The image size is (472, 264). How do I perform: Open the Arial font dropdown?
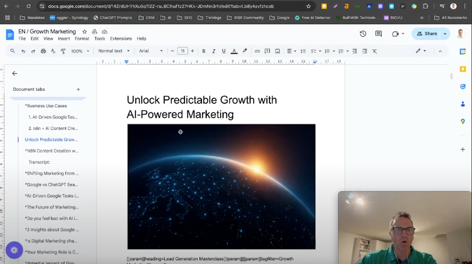click(x=151, y=51)
